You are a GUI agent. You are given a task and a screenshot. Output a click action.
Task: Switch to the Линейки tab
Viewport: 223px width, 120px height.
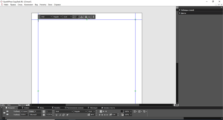point(56,108)
